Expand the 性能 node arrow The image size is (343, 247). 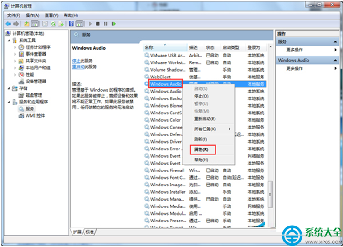[15, 75]
